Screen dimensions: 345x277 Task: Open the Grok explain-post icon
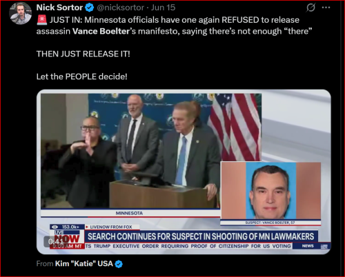(310, 8)
